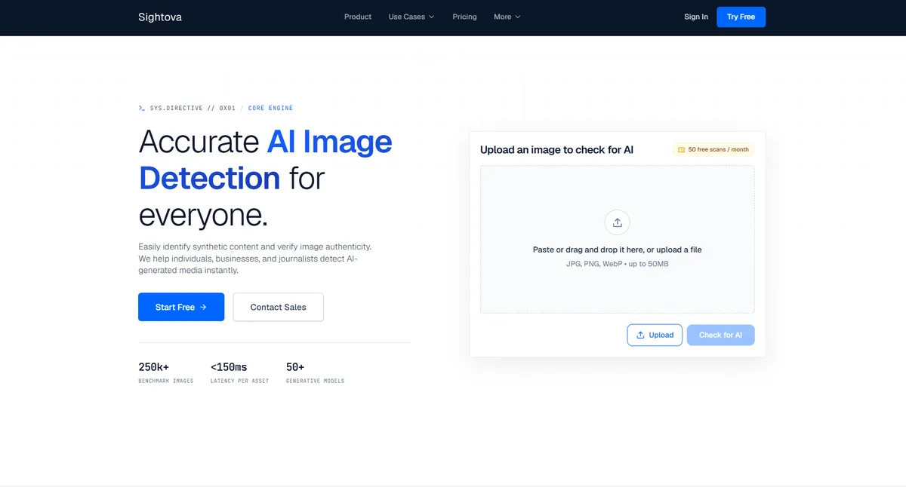Expand the Use Cases menu

click(x=411, y=17)
